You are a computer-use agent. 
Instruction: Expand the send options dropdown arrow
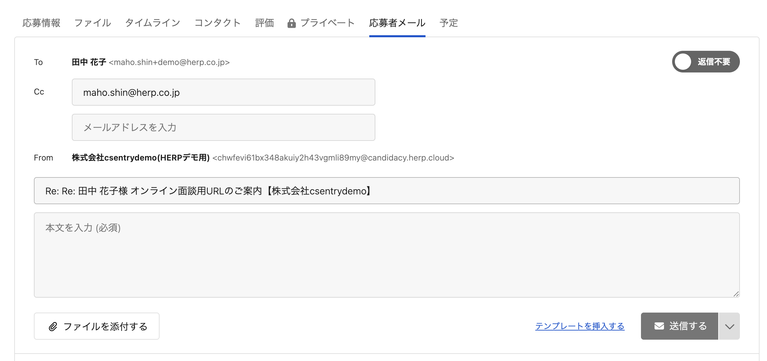point(729,326)
